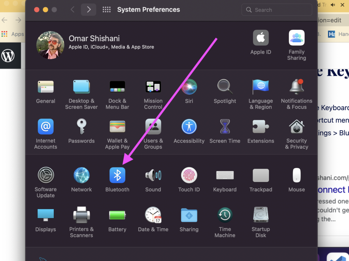
Task: Open Family Sharing settings
Action: click(296, 38)
